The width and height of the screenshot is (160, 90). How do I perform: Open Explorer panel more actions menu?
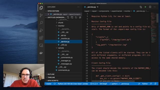[x=78, y=7]
